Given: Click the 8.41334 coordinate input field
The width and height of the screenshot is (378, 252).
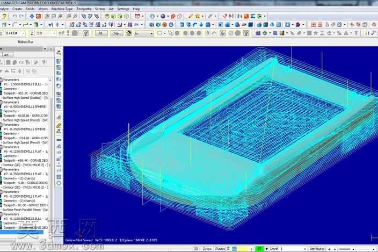Looking at the screenshot, I should click(x=14, y=33).
